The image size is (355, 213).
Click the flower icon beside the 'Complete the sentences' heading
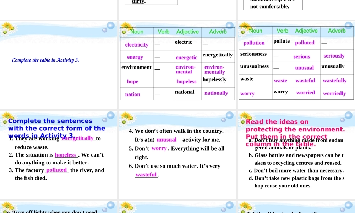[7, 118]
